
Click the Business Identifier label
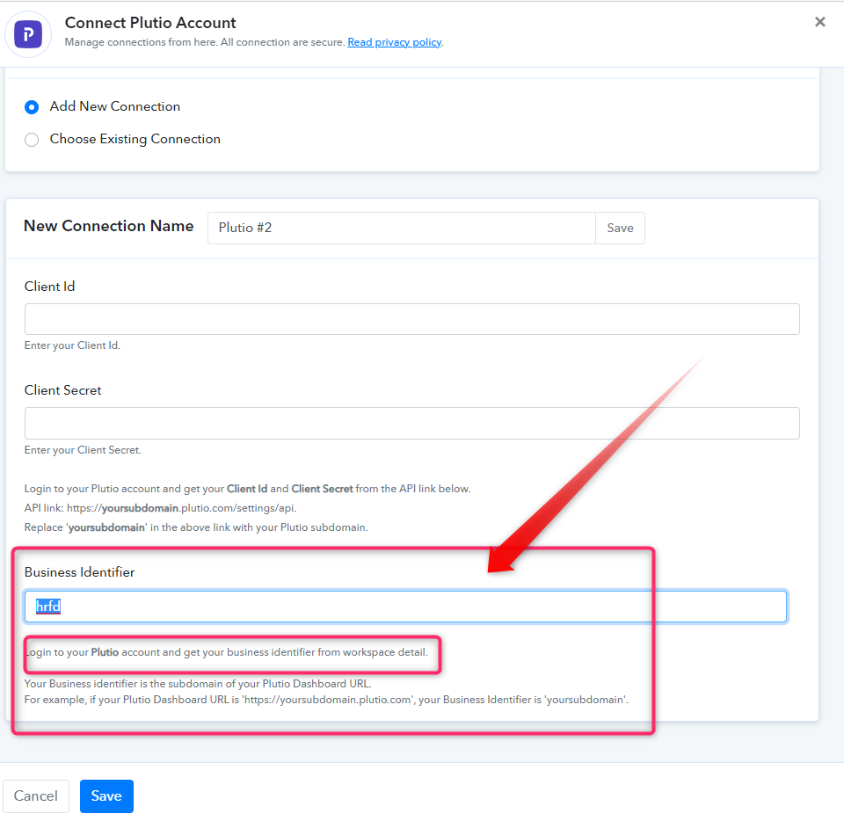click(x=80, y=572)
